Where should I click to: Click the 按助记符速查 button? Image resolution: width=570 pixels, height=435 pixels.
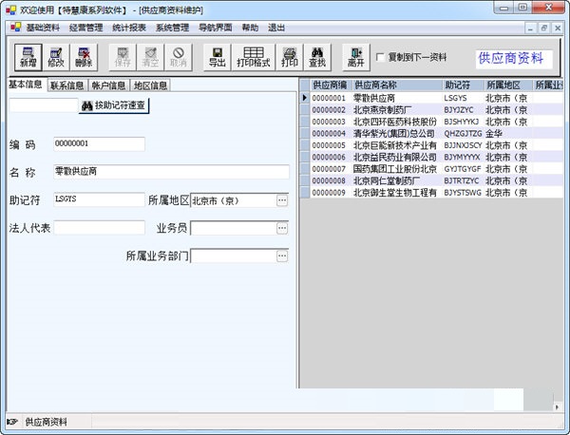114,105
